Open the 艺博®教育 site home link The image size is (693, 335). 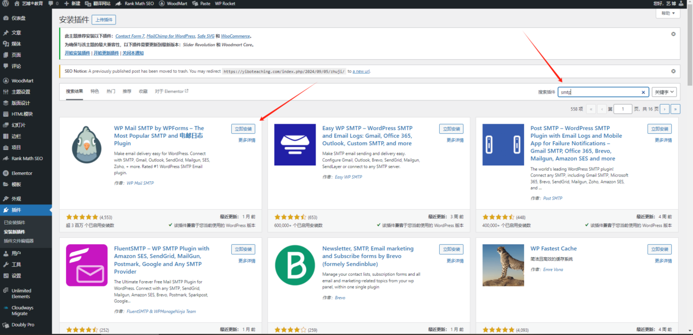click(x=28, y=3)
